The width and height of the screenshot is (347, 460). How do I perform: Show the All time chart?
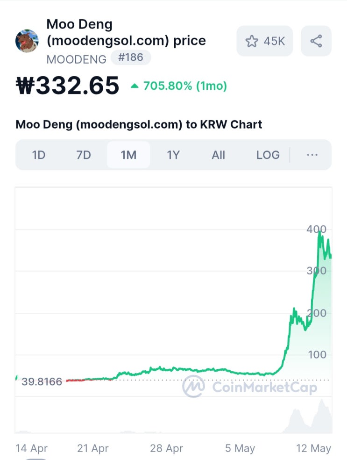coord(219,155)
